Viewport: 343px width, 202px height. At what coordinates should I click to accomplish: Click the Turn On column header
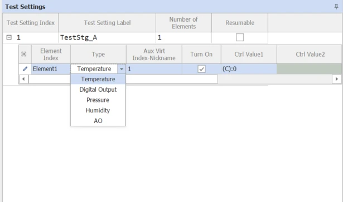[x=201, y=55]
